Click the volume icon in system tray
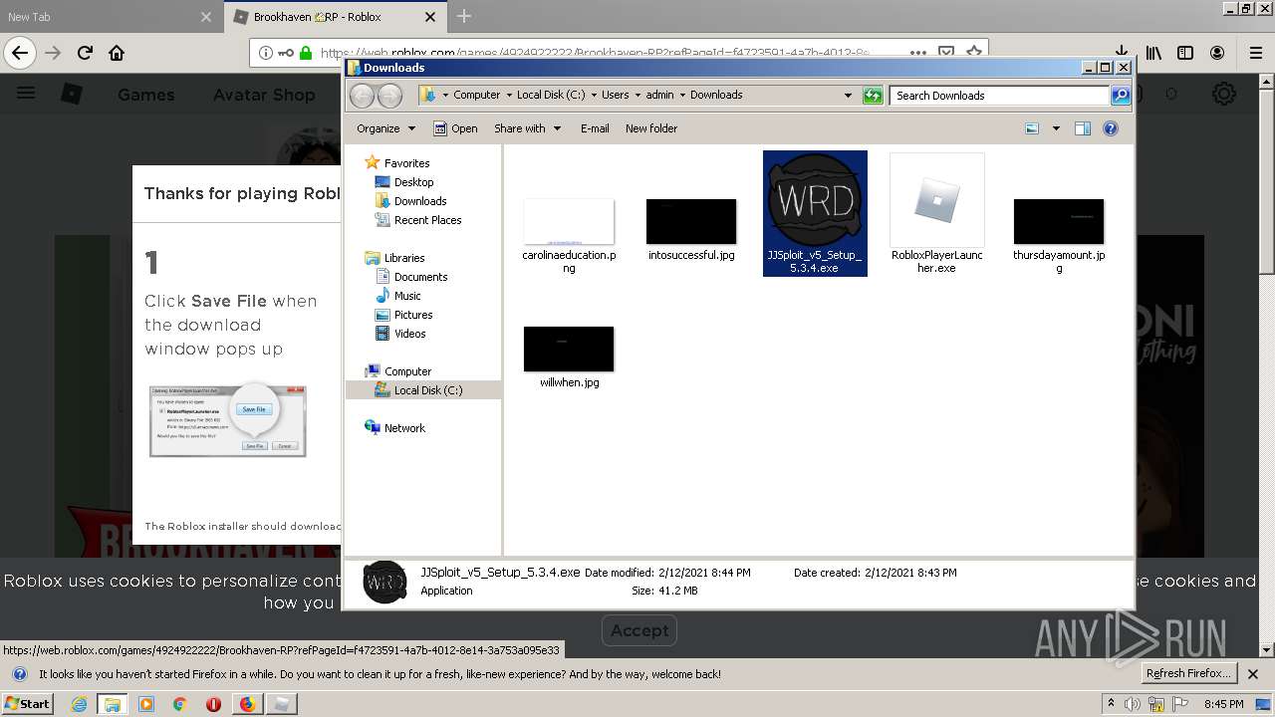Image resolution: width=1275 pixels, height=717 pixels. [x=1133, y=704]
